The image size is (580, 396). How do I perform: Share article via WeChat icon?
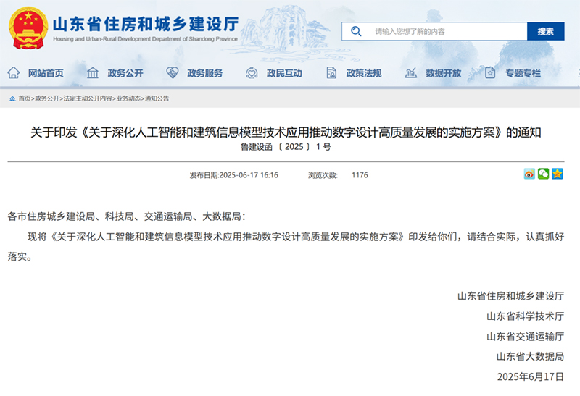click(543, 174)
